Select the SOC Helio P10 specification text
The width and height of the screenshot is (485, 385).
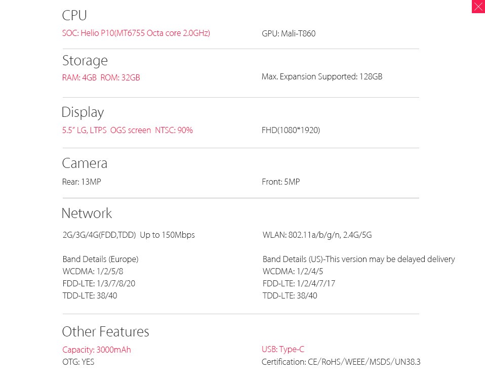click(136, 33)
